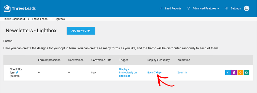Image resolution: width=257 pixels, height=93 pixels.
Task: Rename form via pencil beside Newsletter form
Action: tap(17, 73)
